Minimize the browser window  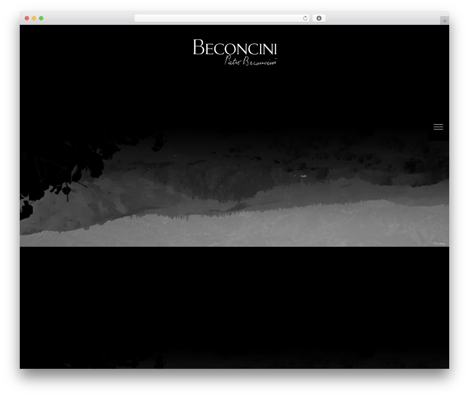coord(34,18)
